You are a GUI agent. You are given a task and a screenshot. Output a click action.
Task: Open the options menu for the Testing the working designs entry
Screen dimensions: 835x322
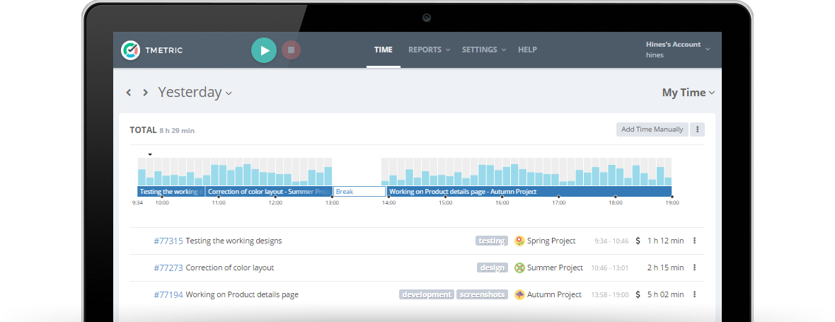click(694, 241)
